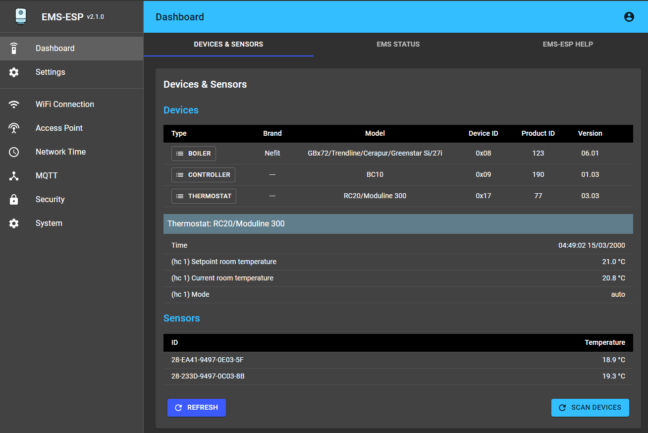
Task: Switch to the EMS Status tab
Action: point(398,44)
